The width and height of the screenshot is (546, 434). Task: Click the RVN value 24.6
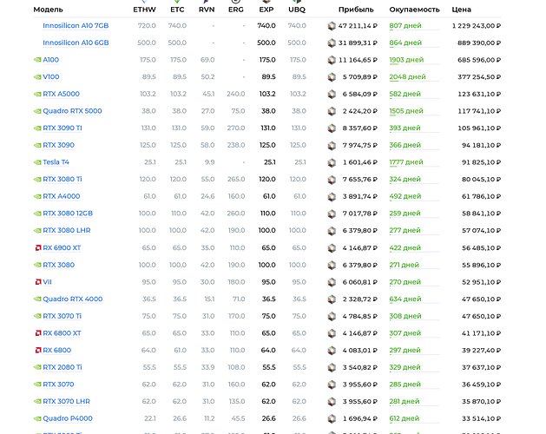pyautogui.click(x=207, y=196)
